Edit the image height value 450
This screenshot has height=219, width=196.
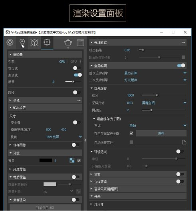[x=63, y=130]
